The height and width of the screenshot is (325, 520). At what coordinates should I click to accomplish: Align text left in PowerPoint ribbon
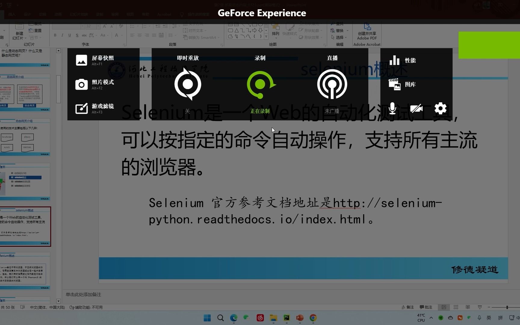click(132, 35)
